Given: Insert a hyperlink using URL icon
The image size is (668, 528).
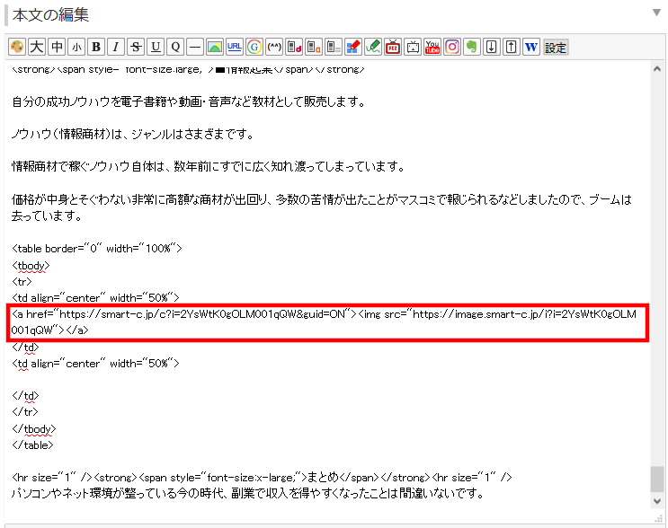Looking at the screenshot, I should coord(235,47).
